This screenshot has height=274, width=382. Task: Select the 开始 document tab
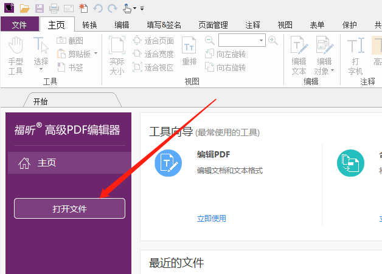point(72,100)
